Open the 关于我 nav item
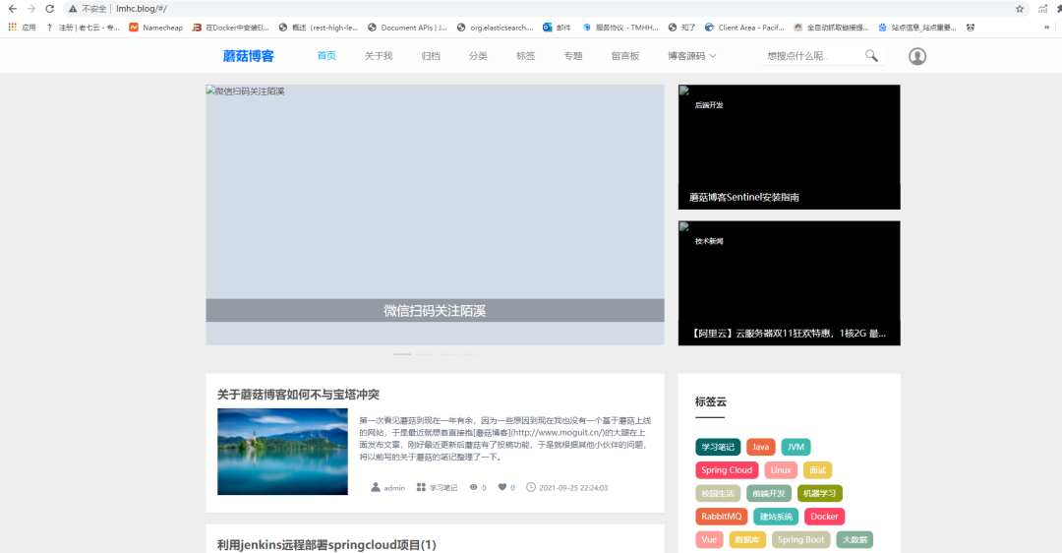The height and width of the screenshot is (553, 1062). click(x=379, y=55)
